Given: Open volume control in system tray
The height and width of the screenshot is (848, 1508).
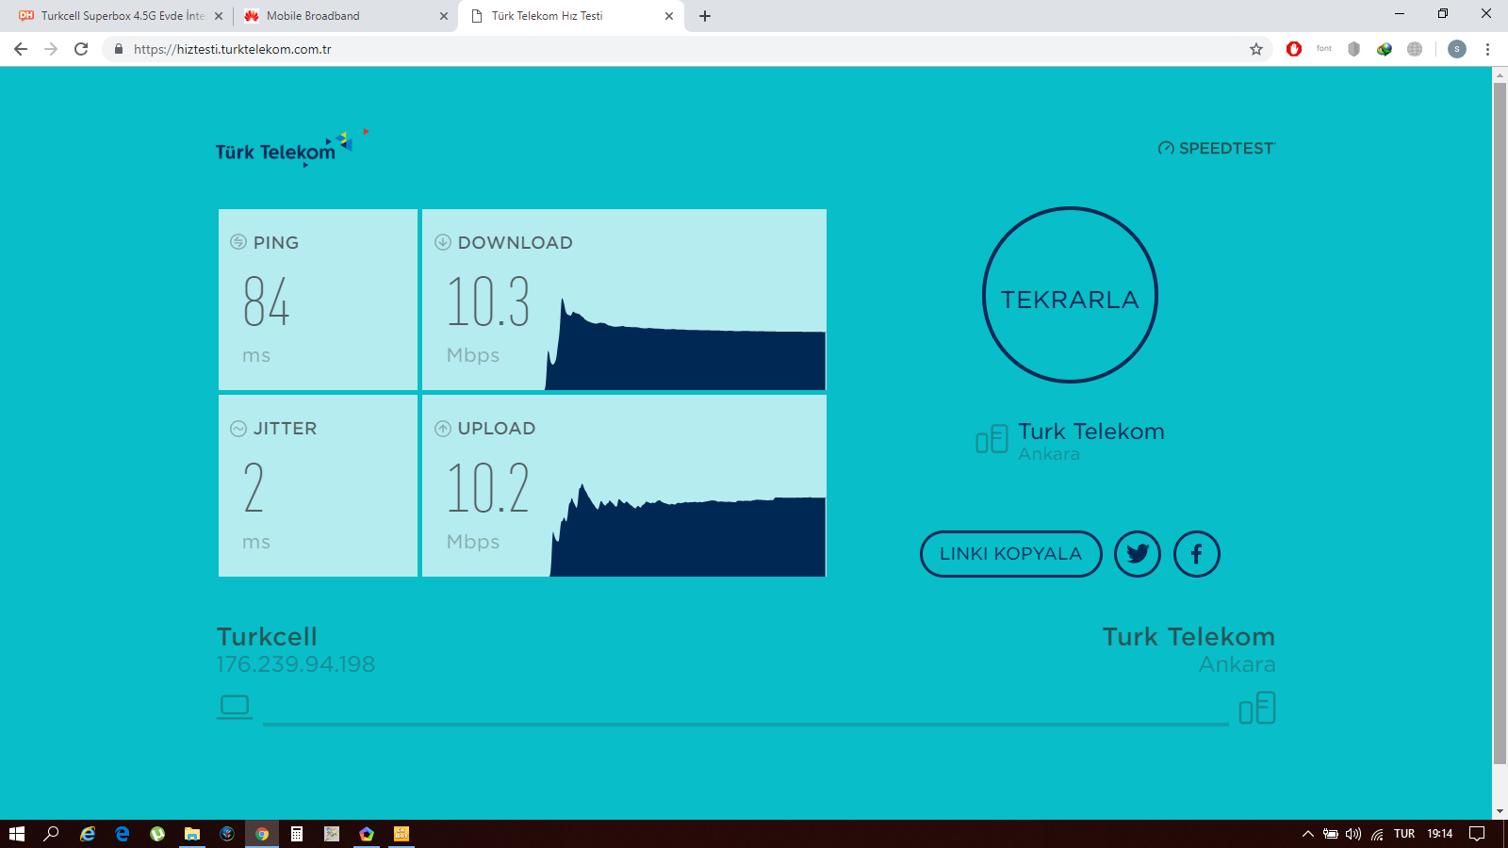Looking at the screenshot, I should (x=1353, y=834).
